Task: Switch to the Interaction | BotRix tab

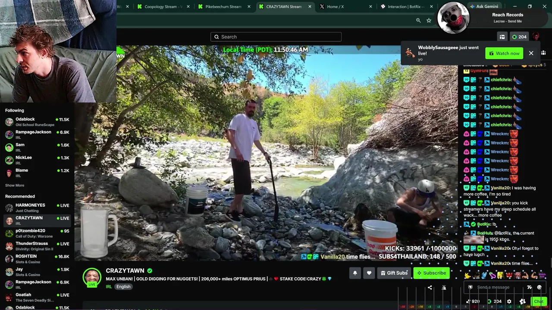Action: point(406,6)
